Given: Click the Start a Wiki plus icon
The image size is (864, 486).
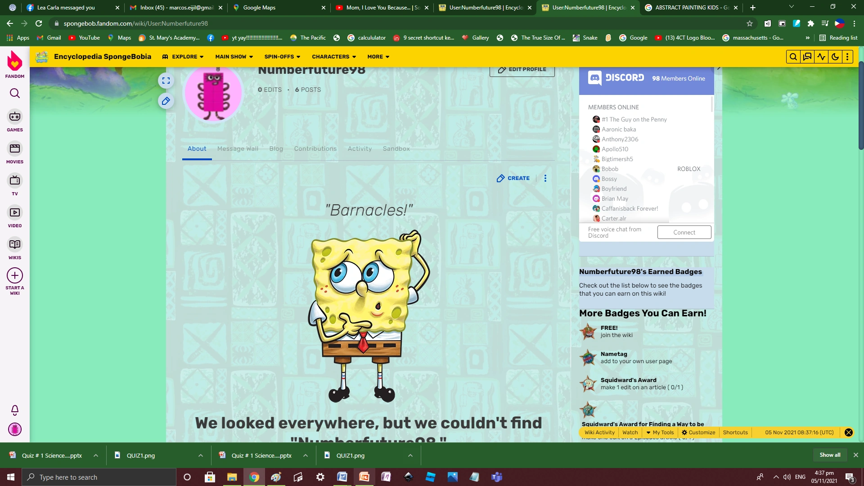Looking at the screenshot, I should pos(15,275).
